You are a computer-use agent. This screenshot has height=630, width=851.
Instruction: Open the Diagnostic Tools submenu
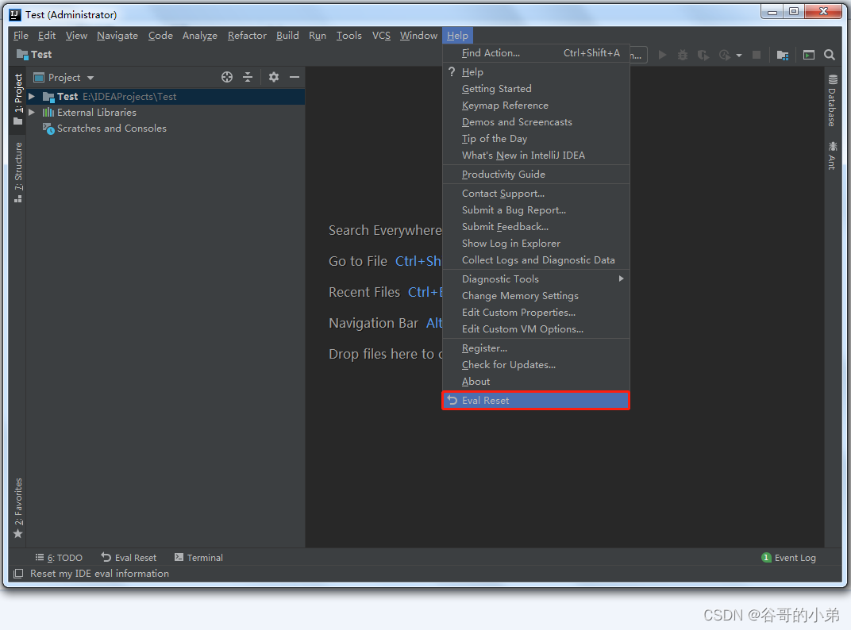(536, 279)
